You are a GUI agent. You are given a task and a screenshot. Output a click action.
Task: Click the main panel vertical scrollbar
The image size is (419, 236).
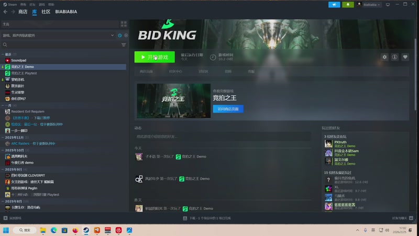(x=415, y=74)
